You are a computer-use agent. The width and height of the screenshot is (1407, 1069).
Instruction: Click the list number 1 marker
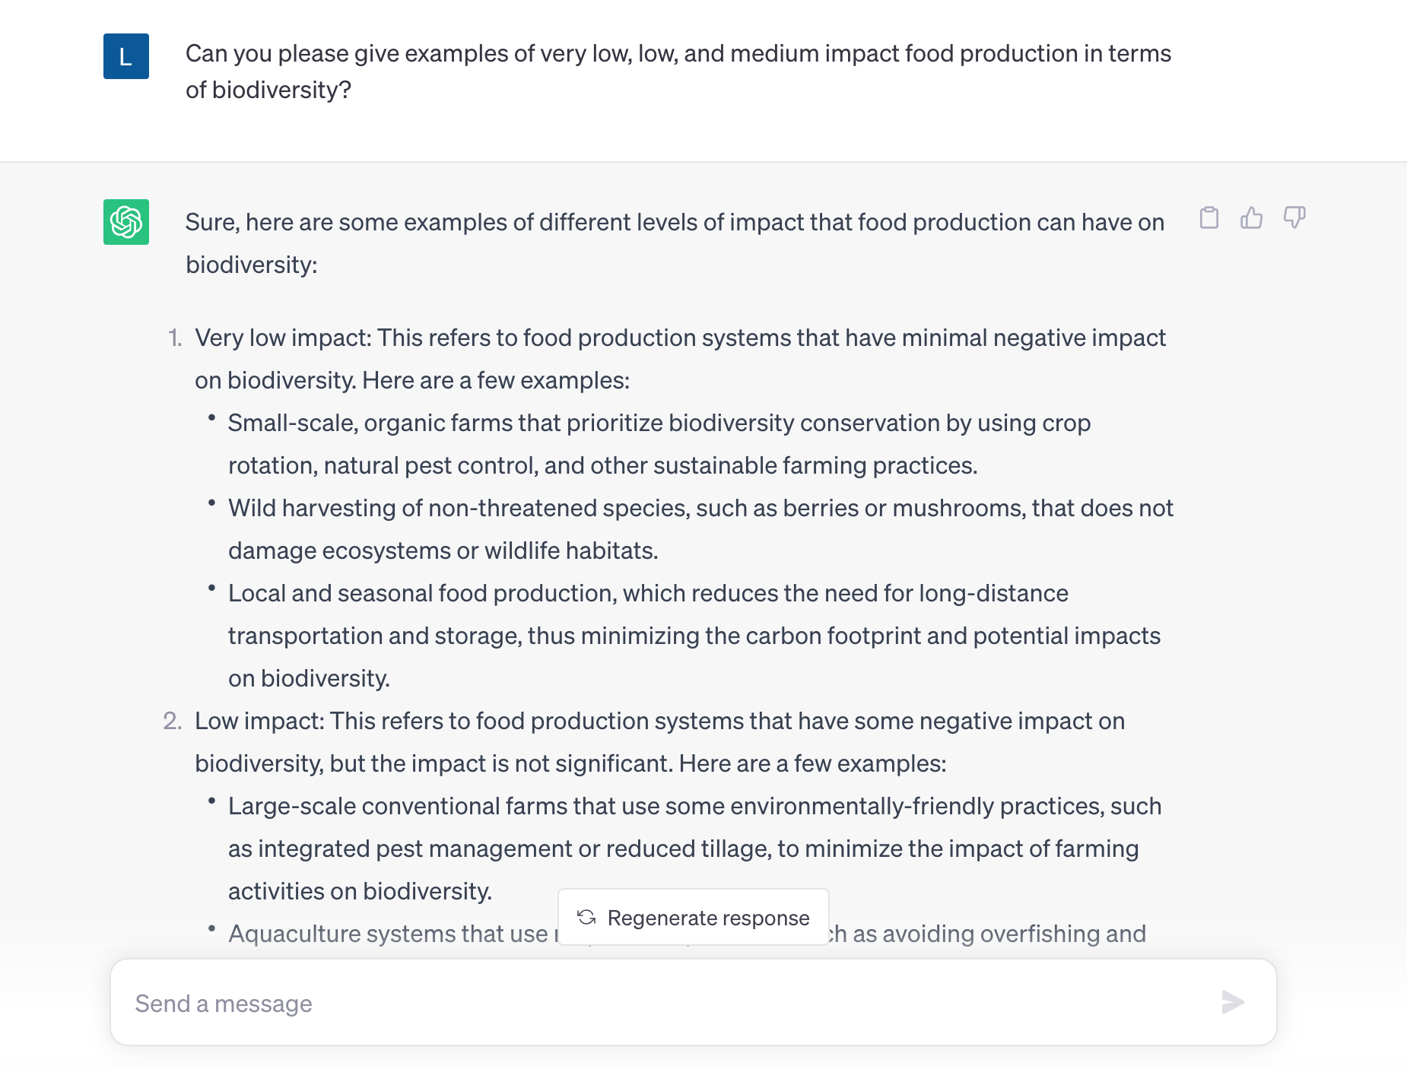[x=175, y=338]
